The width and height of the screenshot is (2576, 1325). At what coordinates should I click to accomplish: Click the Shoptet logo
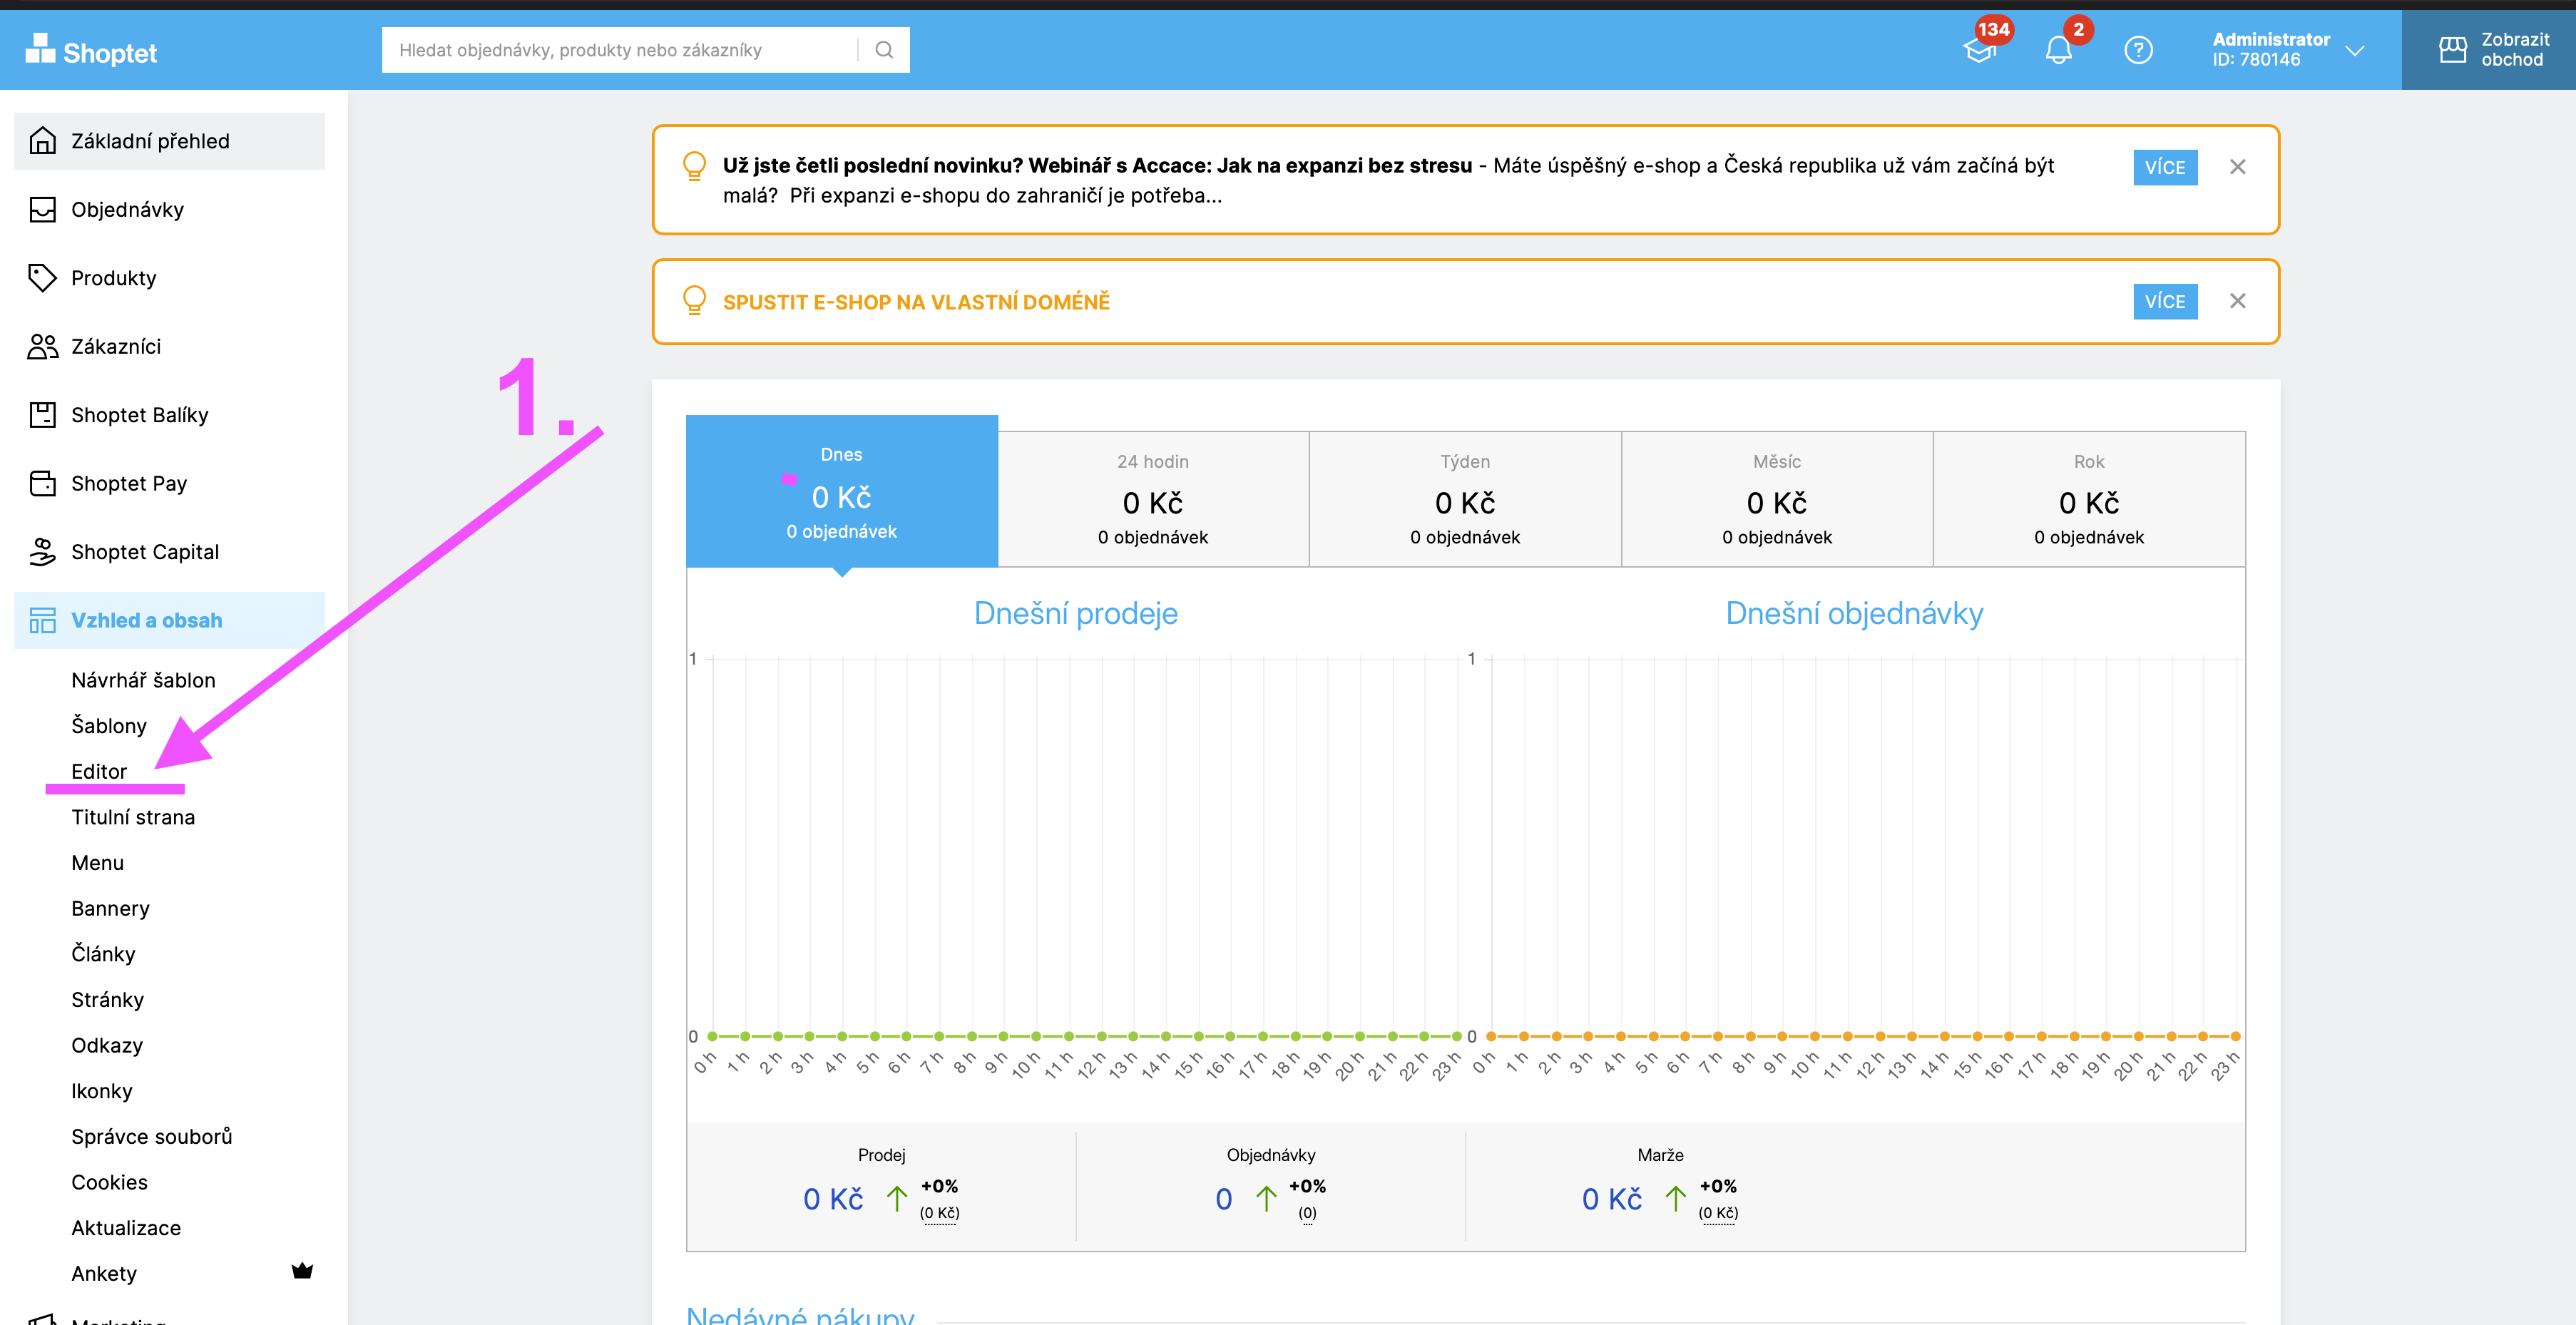[91, 50]
